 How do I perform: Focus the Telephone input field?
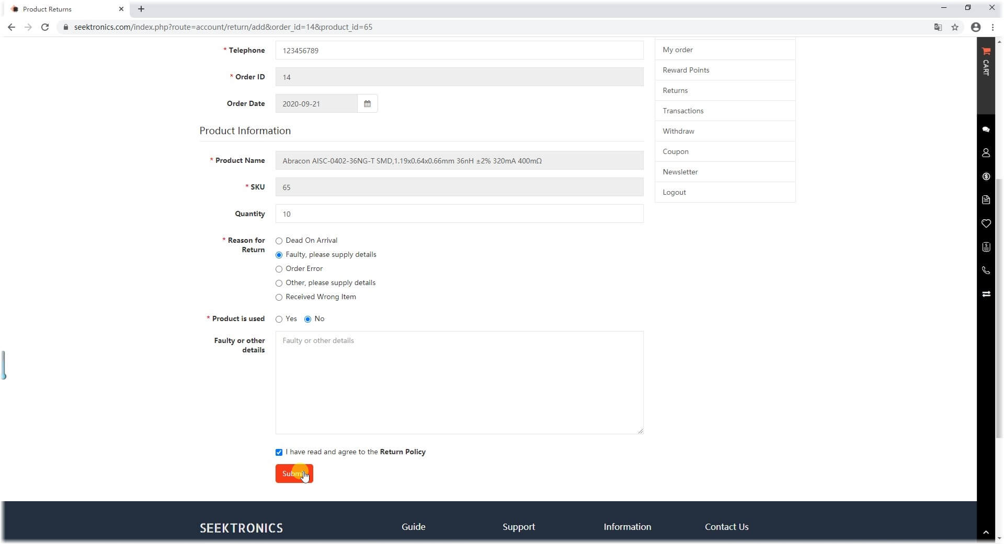[x=459, y=50]
